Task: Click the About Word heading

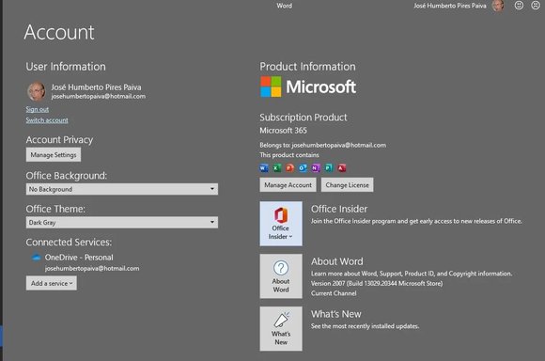Action: point(337,261)
